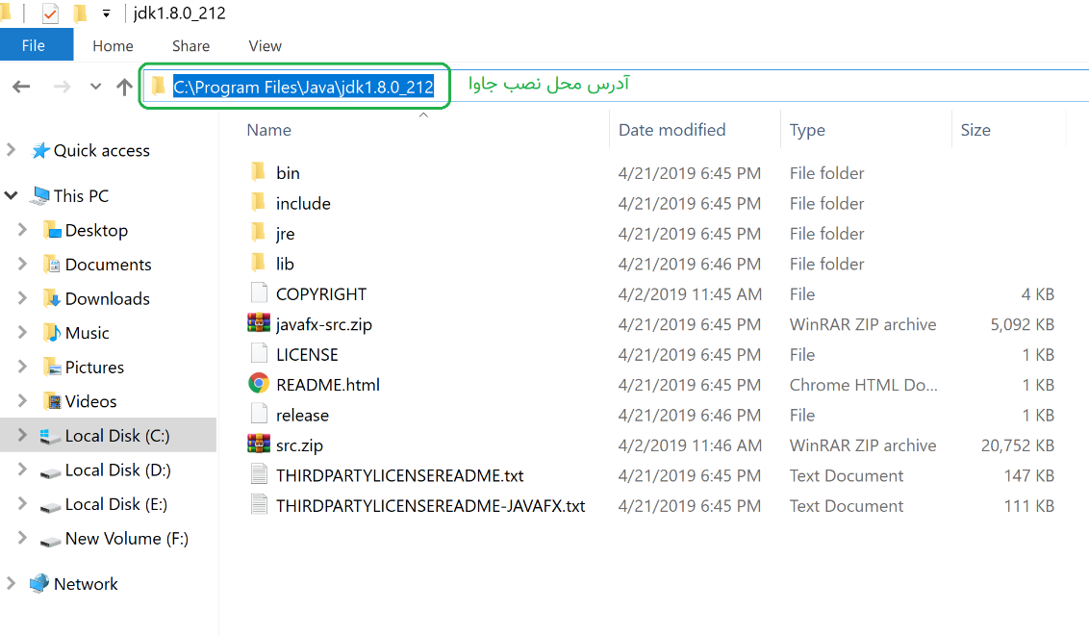Select the LICENSE file icon

tap(259, 354)
